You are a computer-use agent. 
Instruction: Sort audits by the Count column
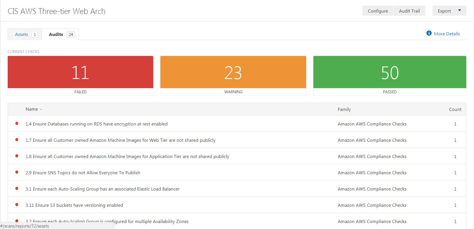click(x=455, y=110)
